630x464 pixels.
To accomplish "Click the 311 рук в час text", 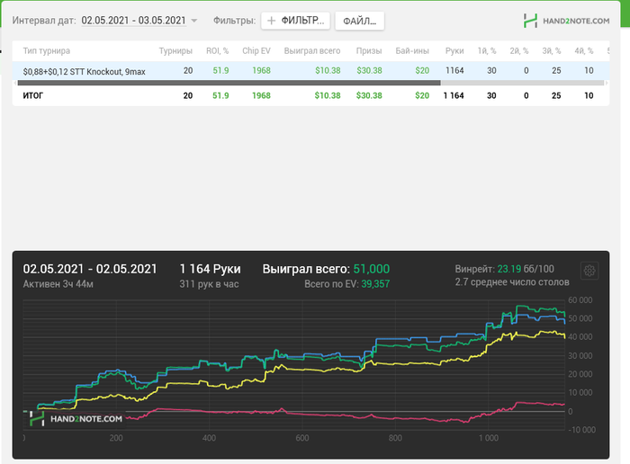I will pos(209,284).
